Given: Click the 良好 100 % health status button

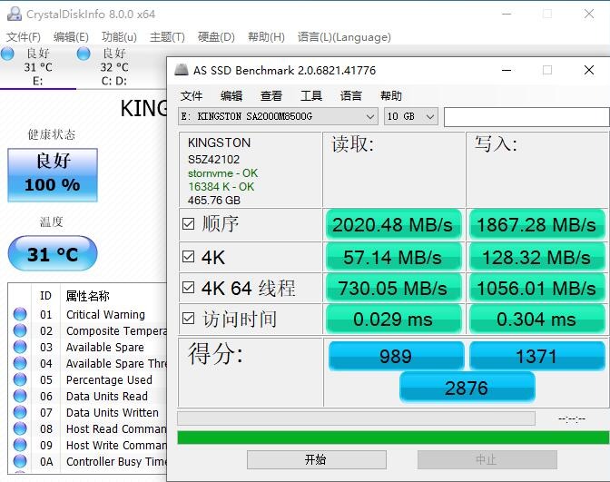Looking at the screenshot, I should pos(53,175).
